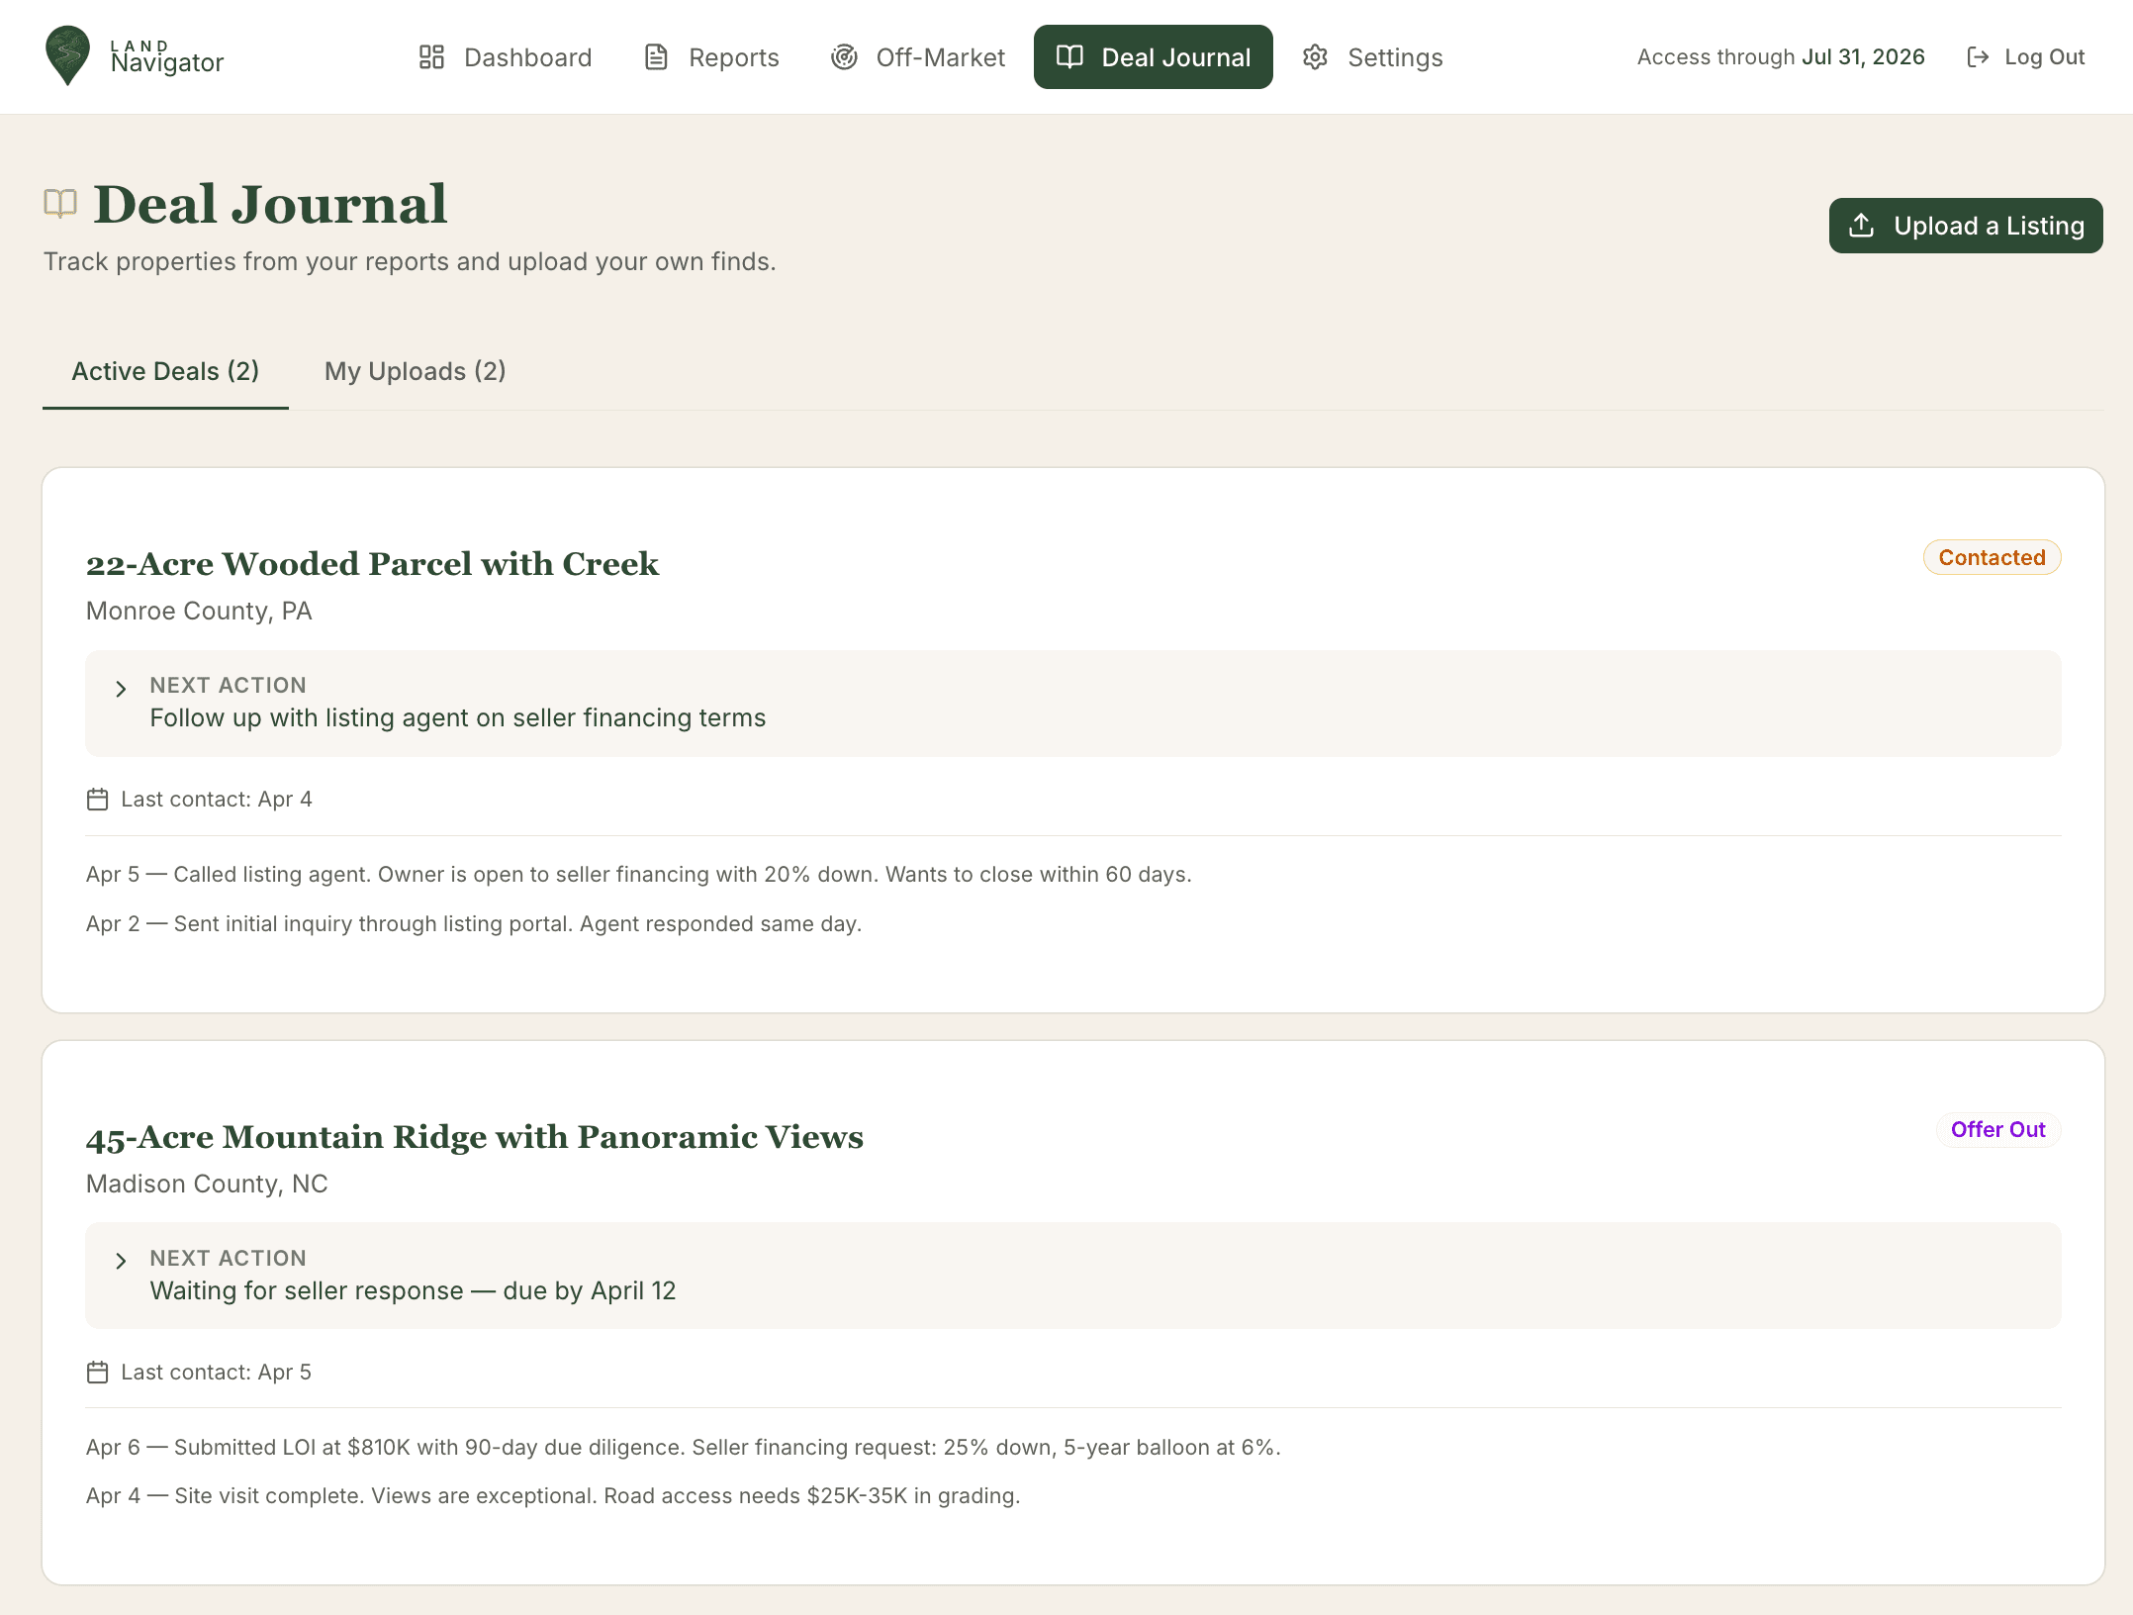The height and width of the screenshot is (1615, 2133).
Task: Click the Off-Market radar icon
Action: click(844, 57)
